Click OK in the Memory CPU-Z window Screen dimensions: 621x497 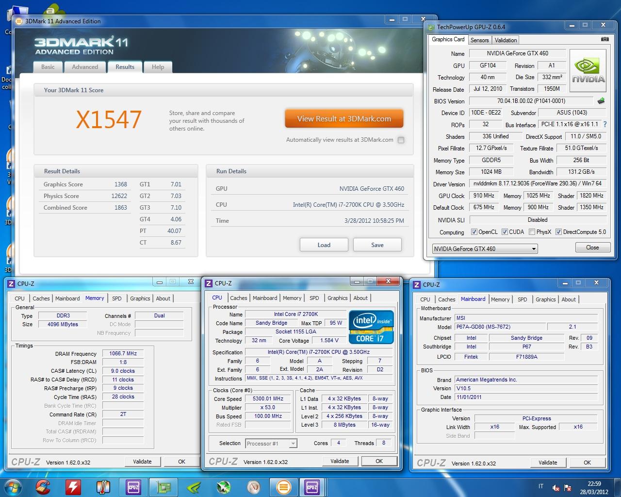point(181,462)
